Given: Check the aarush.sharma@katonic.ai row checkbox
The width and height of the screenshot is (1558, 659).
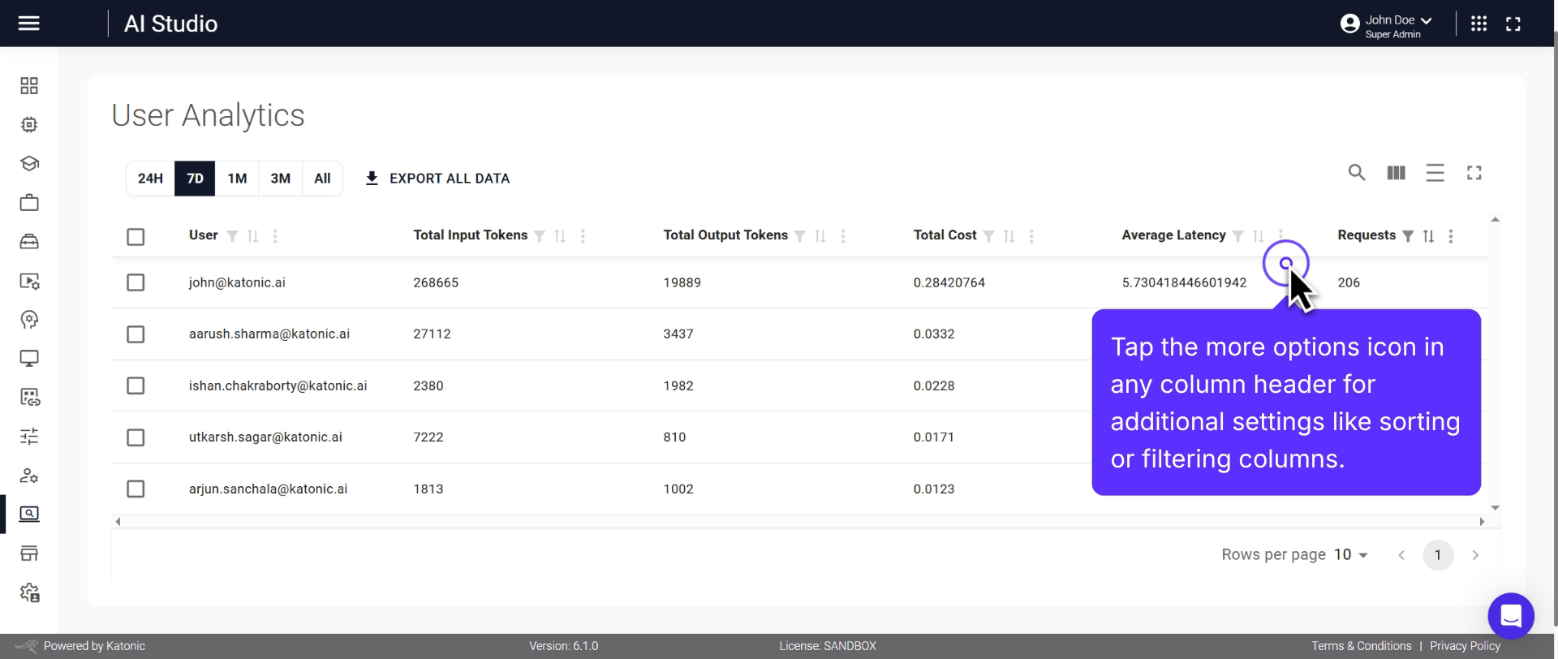Looking at the screenshot, I should [136, 334].
